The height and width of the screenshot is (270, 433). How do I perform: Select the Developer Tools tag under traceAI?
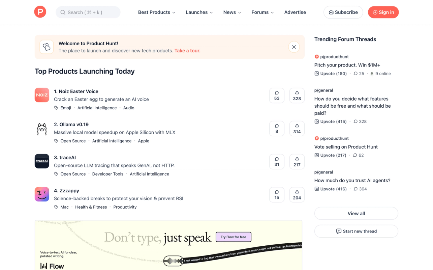click(108, 174)
